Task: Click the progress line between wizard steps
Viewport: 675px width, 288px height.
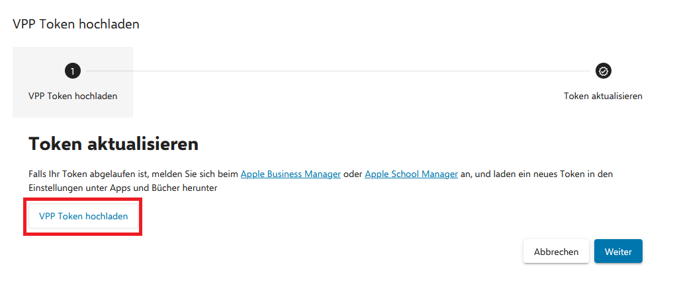Action: tap(338, 71)
